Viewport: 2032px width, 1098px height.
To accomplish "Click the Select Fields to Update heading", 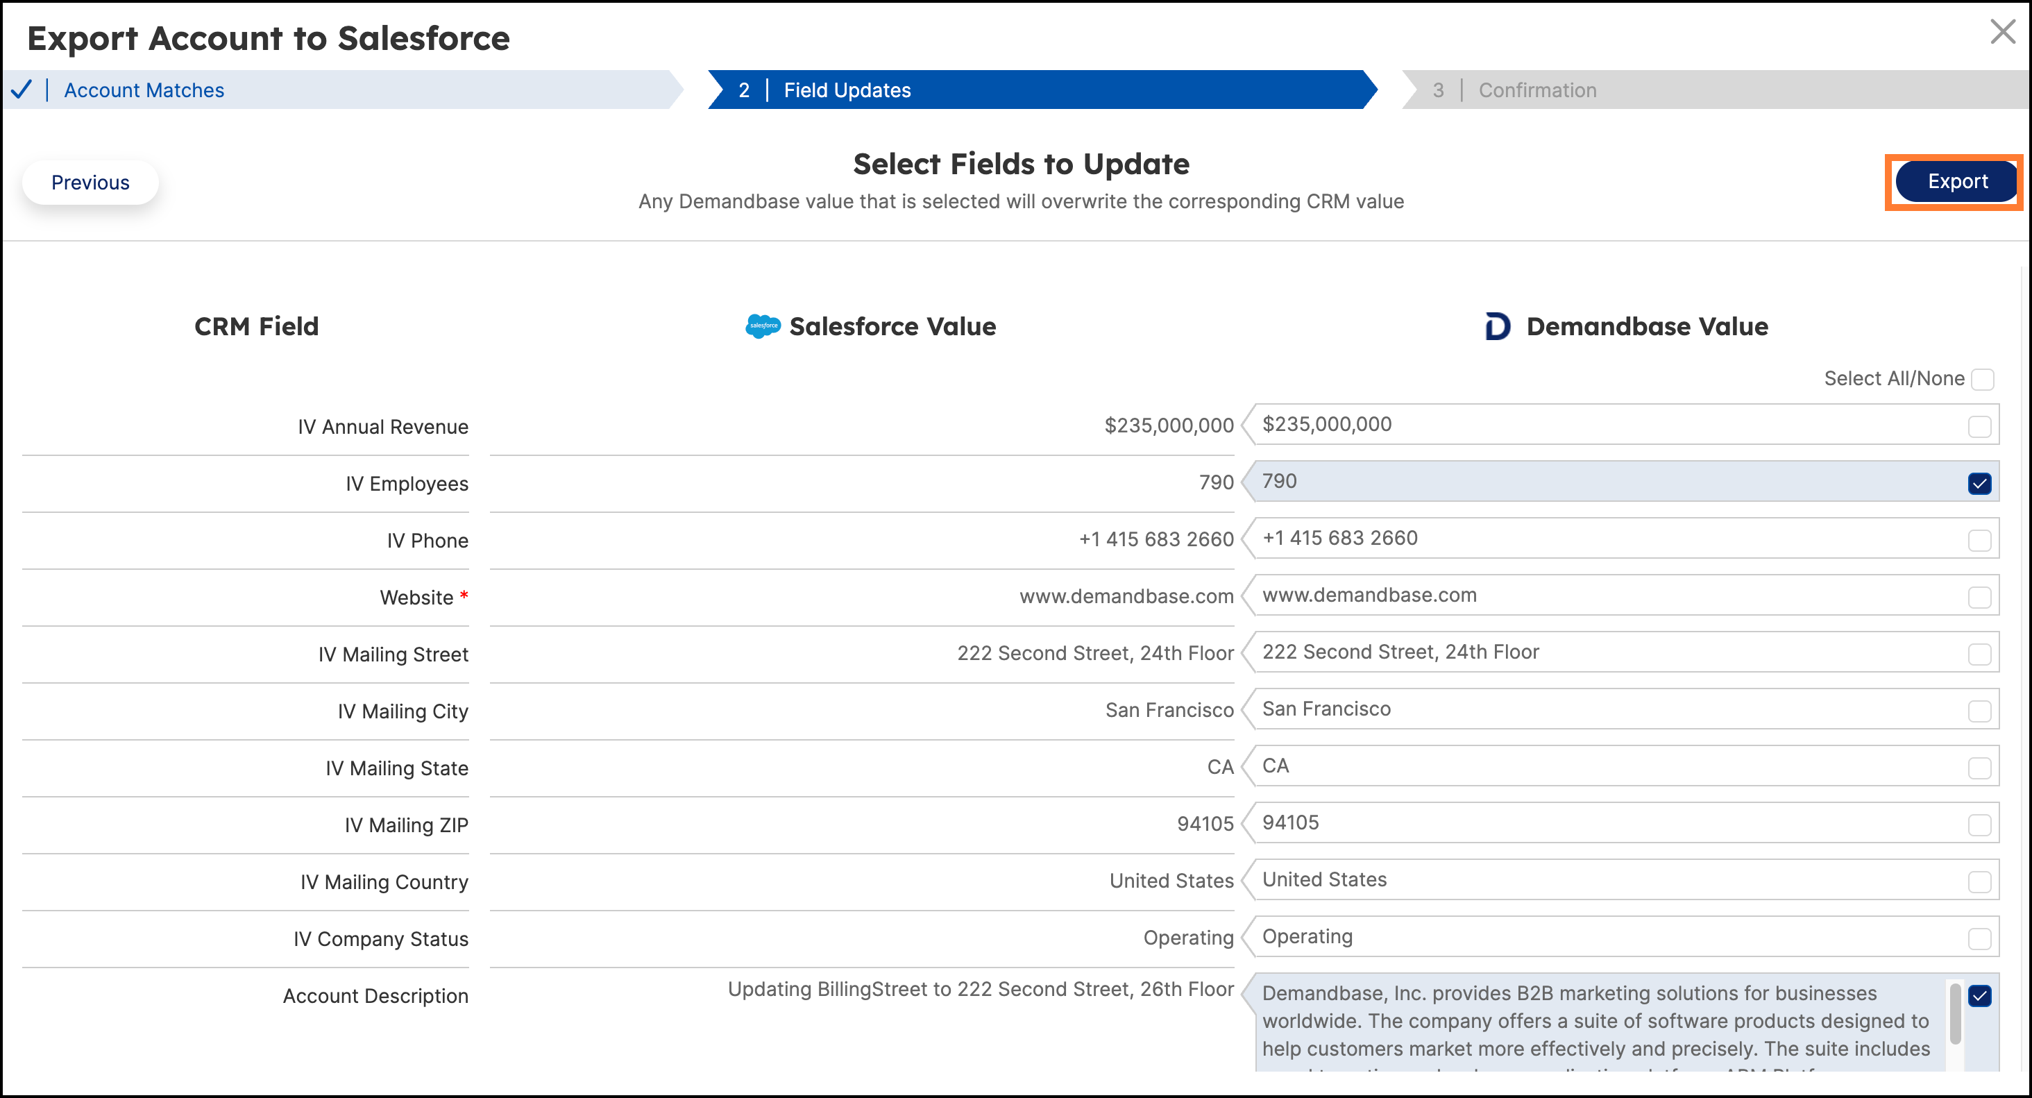I will [1021, 164].
